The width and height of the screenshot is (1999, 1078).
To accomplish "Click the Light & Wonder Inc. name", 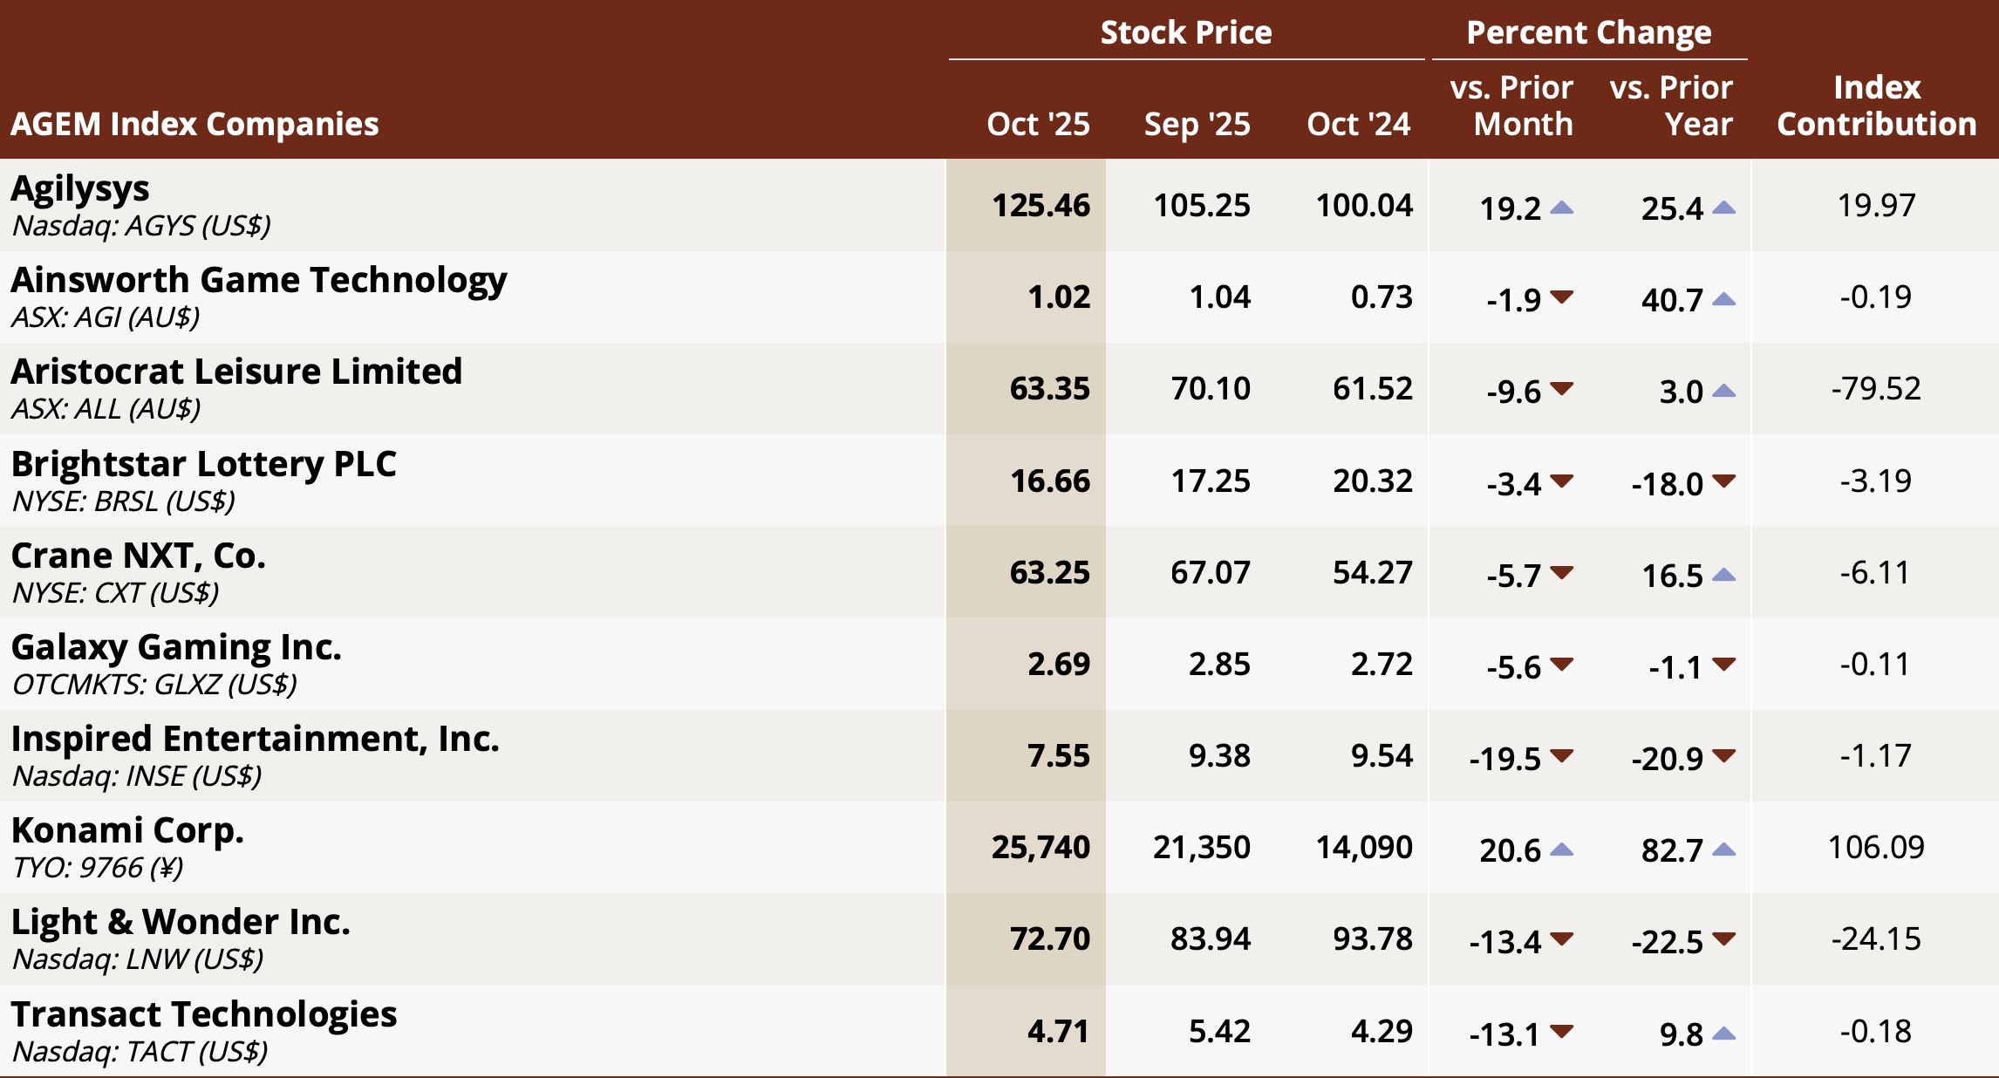I will tap(181, 922).
